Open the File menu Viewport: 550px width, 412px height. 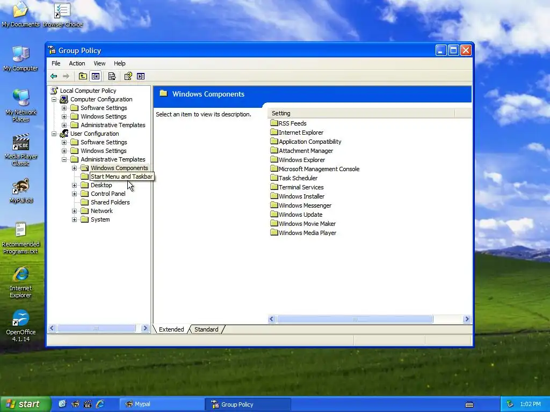point(56,63)
